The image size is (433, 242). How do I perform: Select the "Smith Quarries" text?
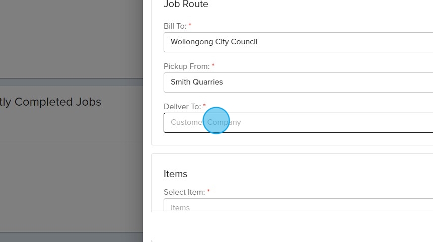[x=197, y=82]
